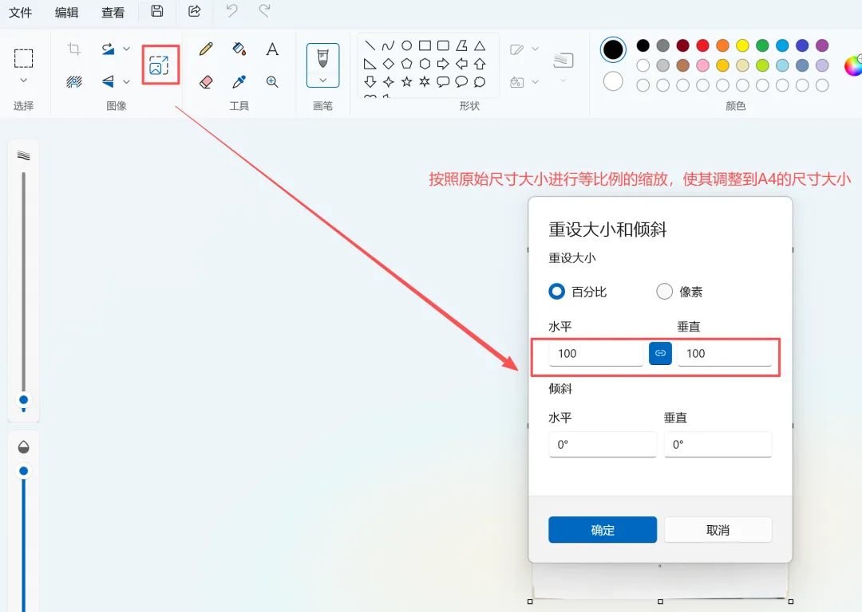Click the Remove background icon
Image resolution: width=862 pixels, height=612 pixels.
point(74,82)
